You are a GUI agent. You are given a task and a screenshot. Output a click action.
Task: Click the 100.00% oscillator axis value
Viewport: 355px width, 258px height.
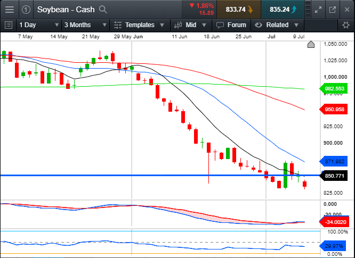point(337,232)
